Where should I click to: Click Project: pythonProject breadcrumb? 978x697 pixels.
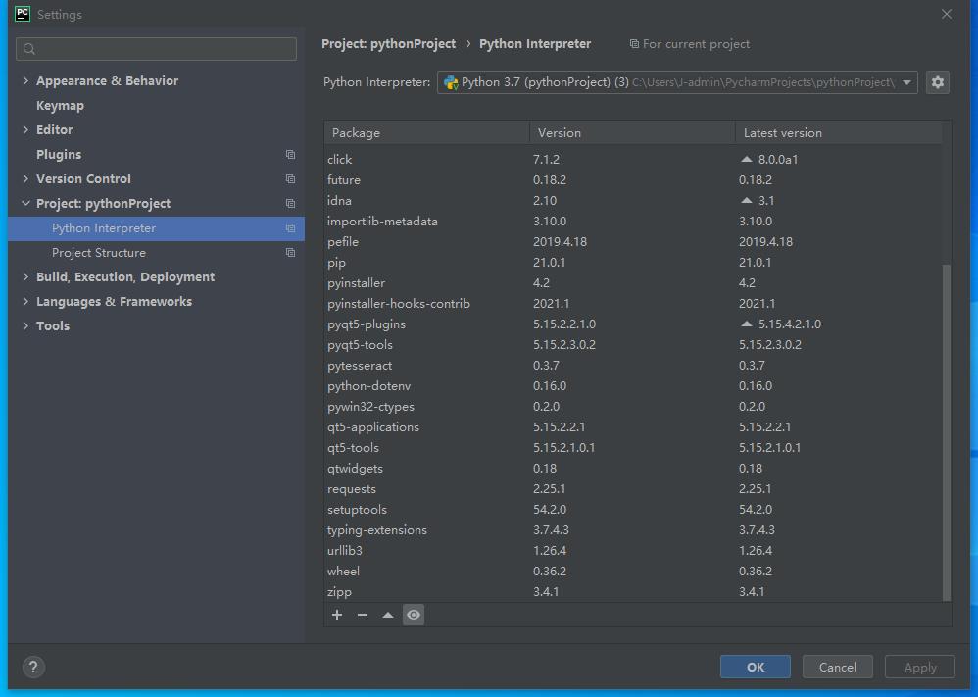pyautogui.click(x=389, y=44)
